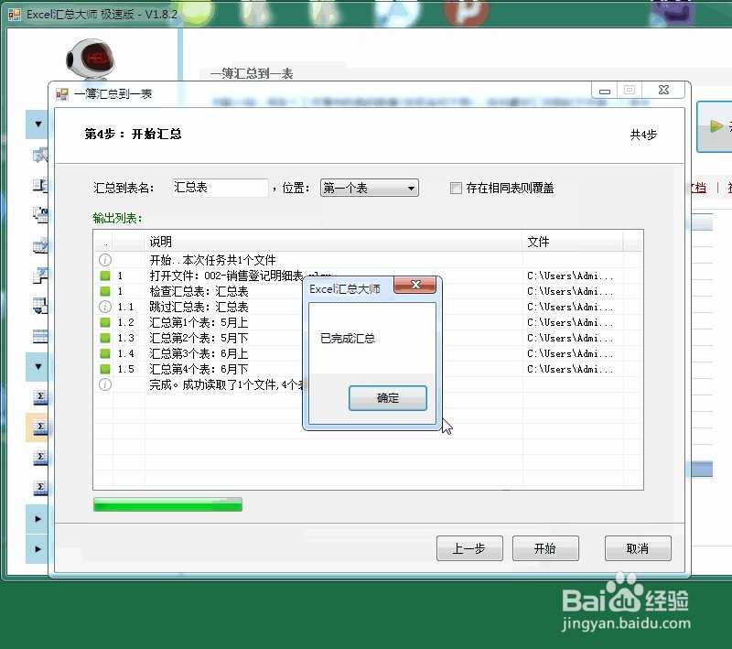Select row 开始..本次任务共1个文件

(x=368, y=260)
